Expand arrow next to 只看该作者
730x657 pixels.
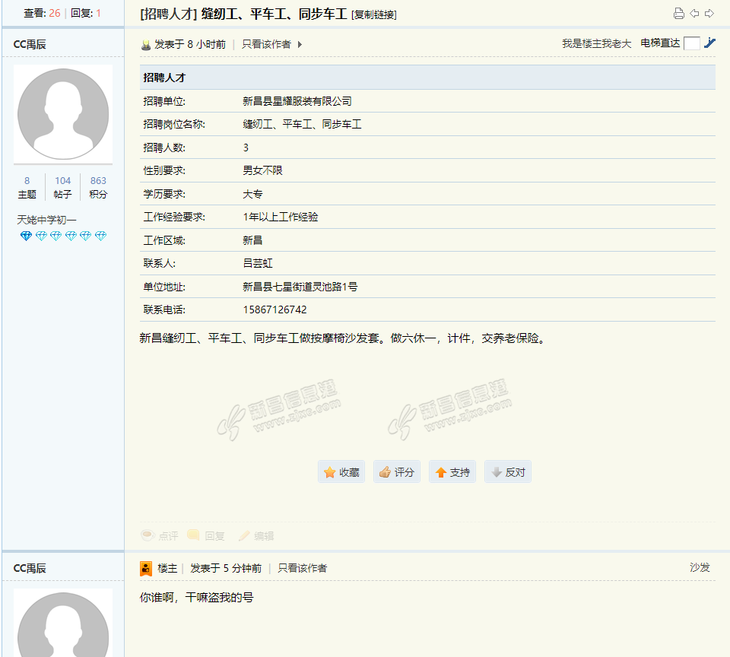(x=300, y=45)
